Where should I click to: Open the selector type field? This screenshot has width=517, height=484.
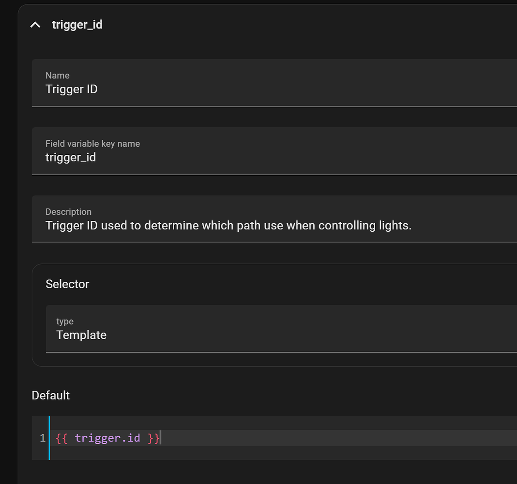click(x=194, y=335)
